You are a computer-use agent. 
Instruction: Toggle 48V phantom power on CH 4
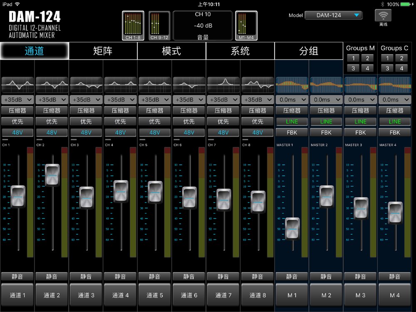pyautogui.click(x=121, y=132)
